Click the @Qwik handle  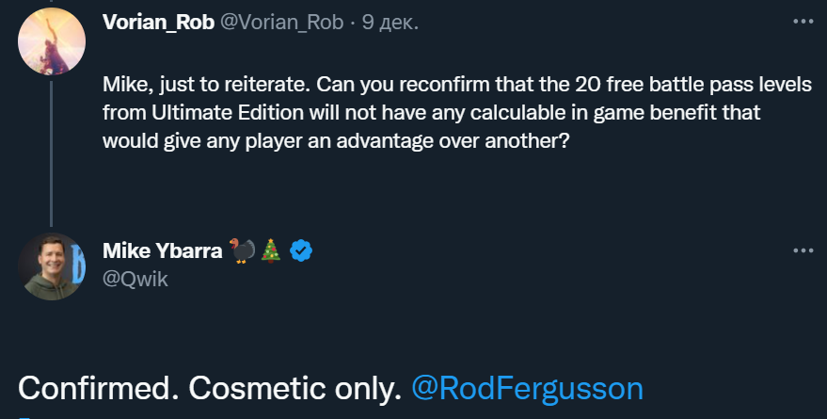135,278
